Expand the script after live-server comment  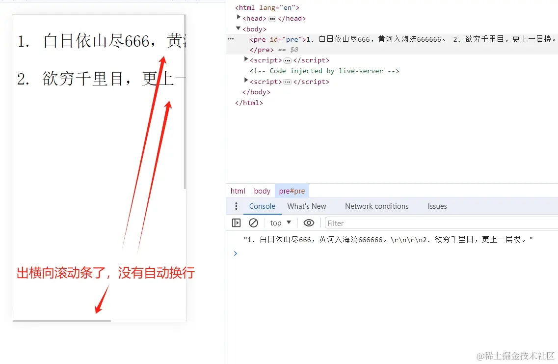point(246,80)
